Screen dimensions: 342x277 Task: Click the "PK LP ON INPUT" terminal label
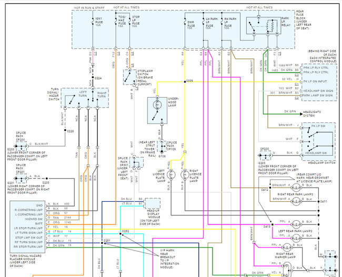click(x=315, y=81)
